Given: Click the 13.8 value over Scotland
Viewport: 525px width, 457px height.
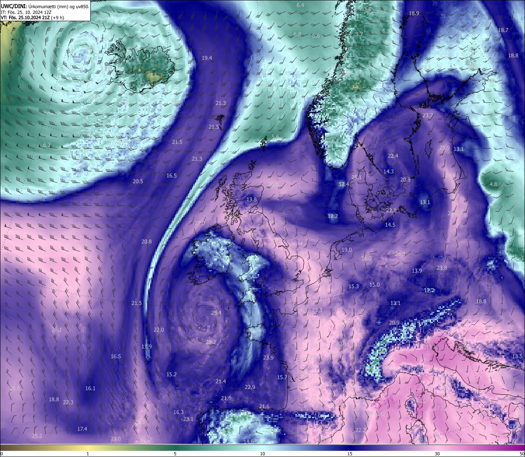Looking at the screenshot, I should coord(251,200).
